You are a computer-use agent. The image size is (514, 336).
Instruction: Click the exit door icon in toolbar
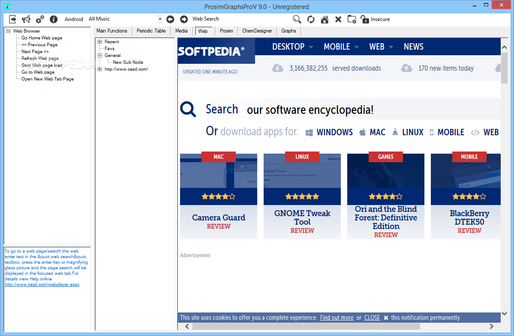pos(12,19)
